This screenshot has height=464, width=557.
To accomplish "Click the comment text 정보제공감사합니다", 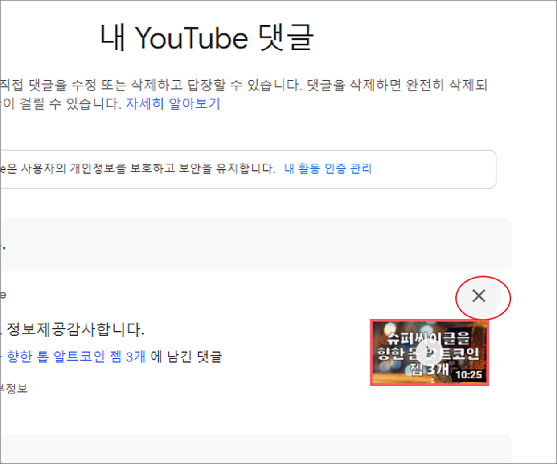I will click(75, 330).
